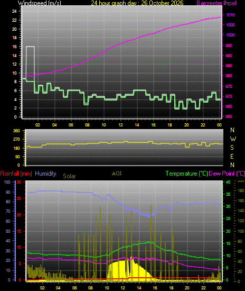Click the topmost "N" compass letter

(x=232, y=130)
